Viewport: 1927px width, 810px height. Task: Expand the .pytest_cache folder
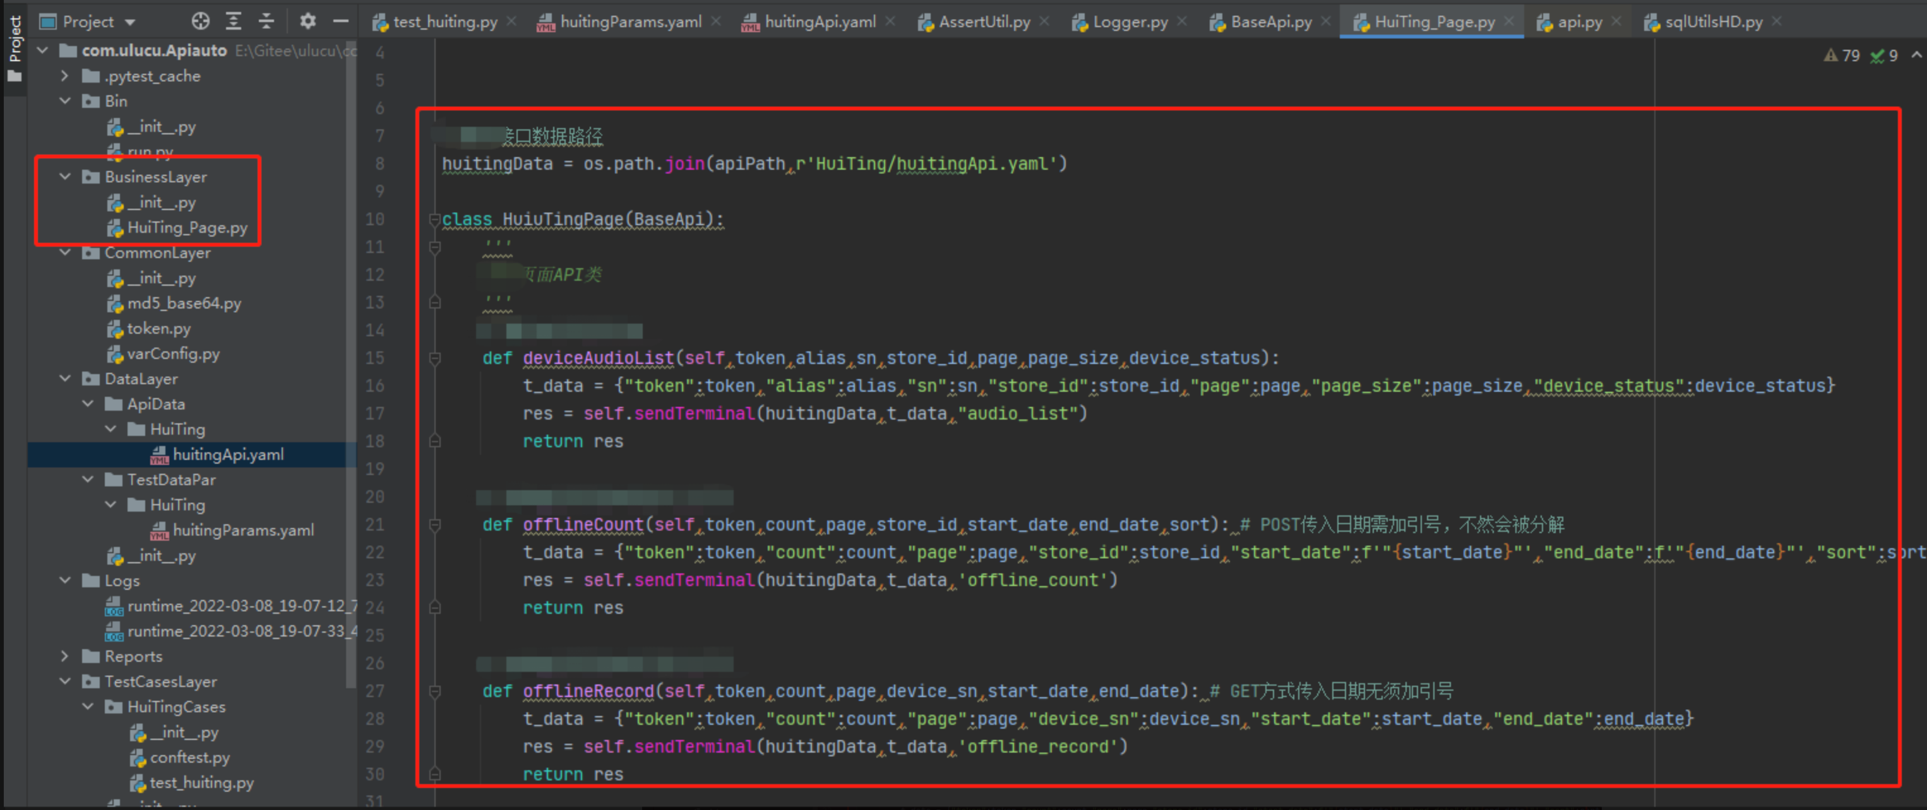65,76
